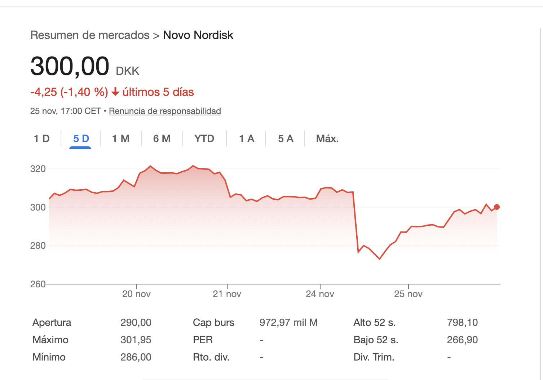Show the 1 M chart range

point(121,138)
